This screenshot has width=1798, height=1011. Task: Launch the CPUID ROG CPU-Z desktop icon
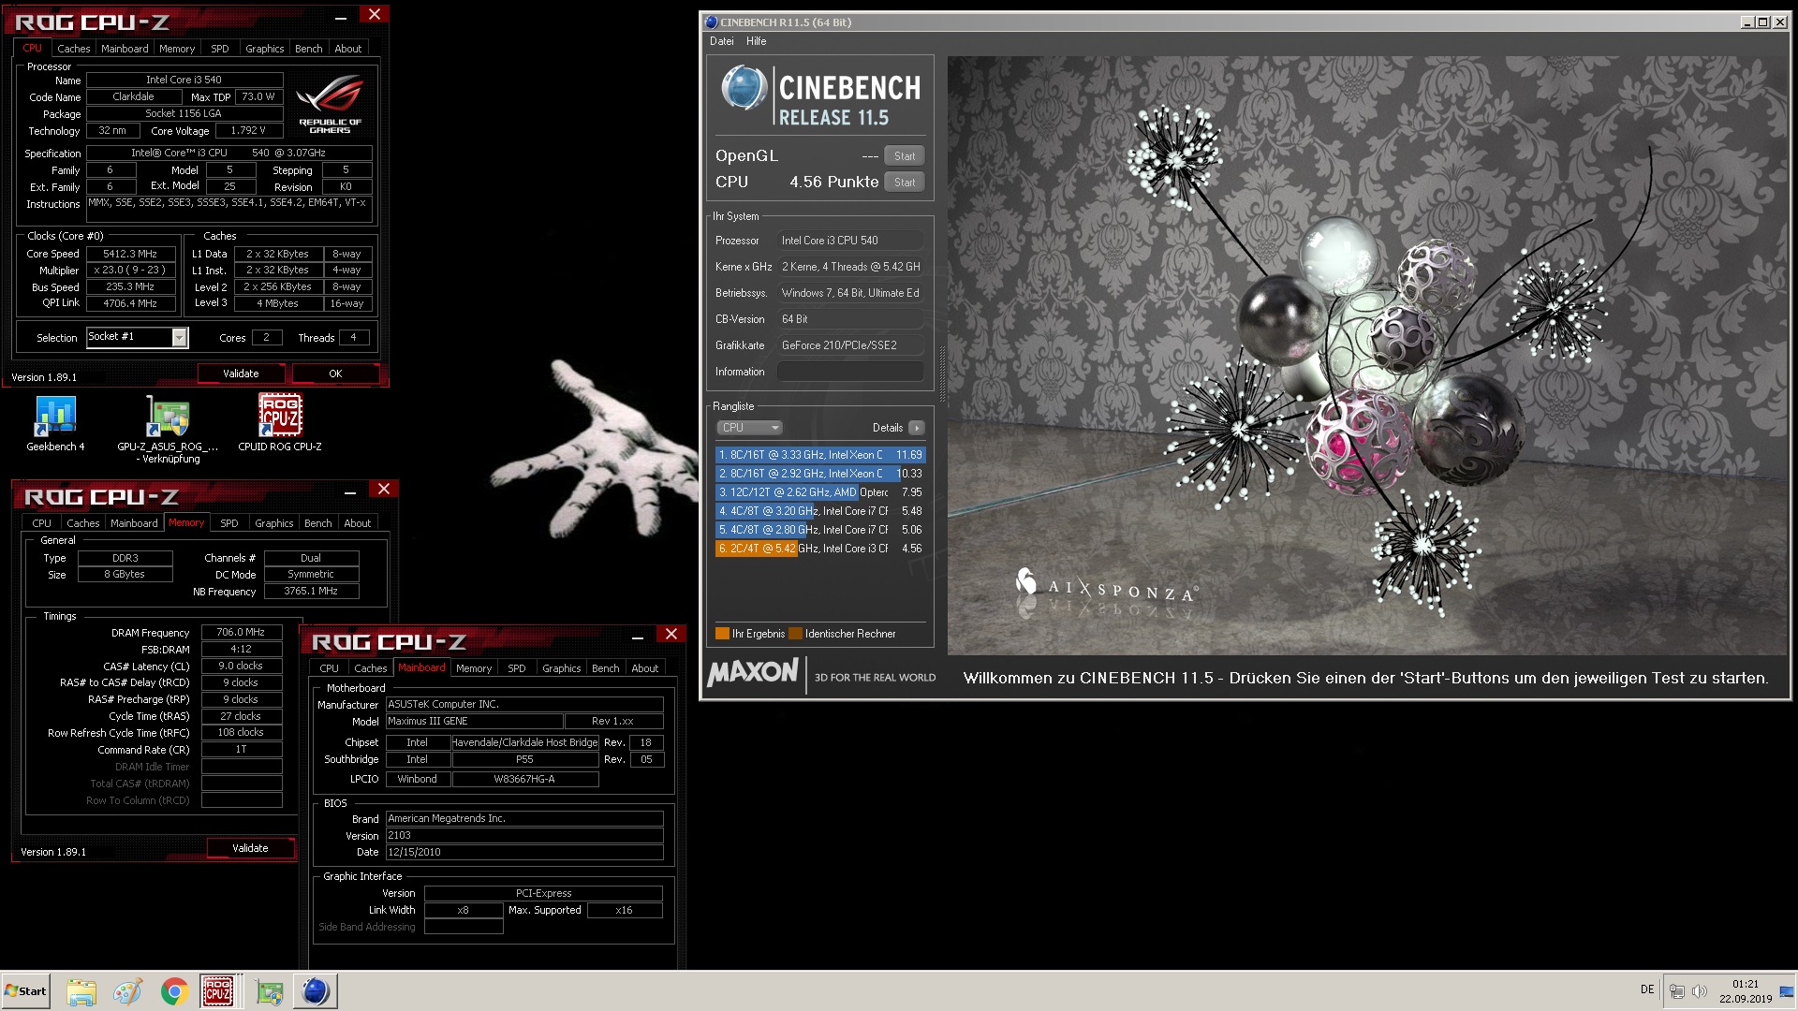point(280,423)
